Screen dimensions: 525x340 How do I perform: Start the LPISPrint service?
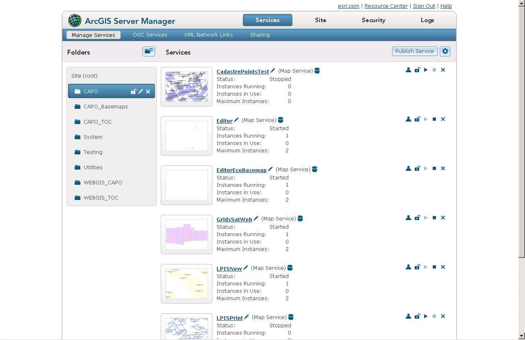click(426, 316)
